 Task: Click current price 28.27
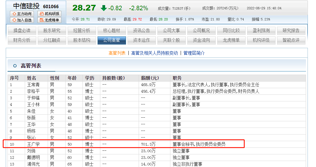tap(84, 8)
